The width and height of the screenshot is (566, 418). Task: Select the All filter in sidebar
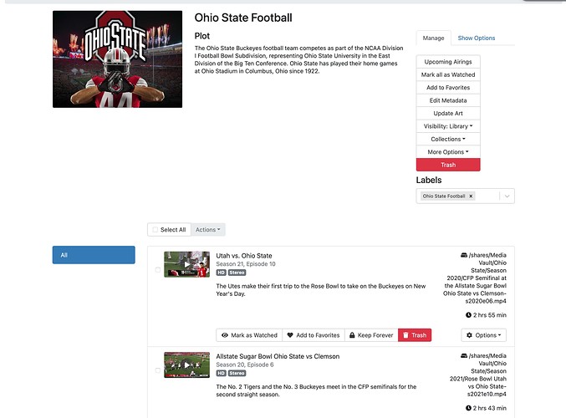93,255
